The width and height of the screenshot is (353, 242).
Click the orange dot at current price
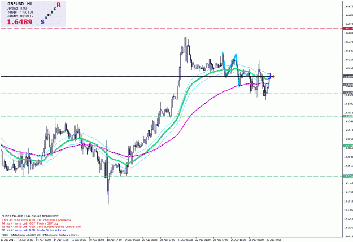click(x=273, y=77)
